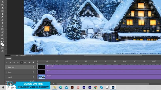Screen dimensions: 161x90
Task: Click the timeline horizontal scrollbar
Action: coord(103,84)
